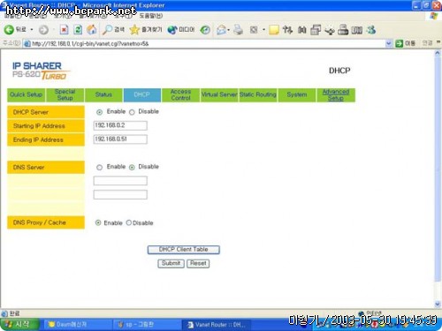Open the Help menu in menu bar
This screenshot has height=331, width=442.
(150, 16)
